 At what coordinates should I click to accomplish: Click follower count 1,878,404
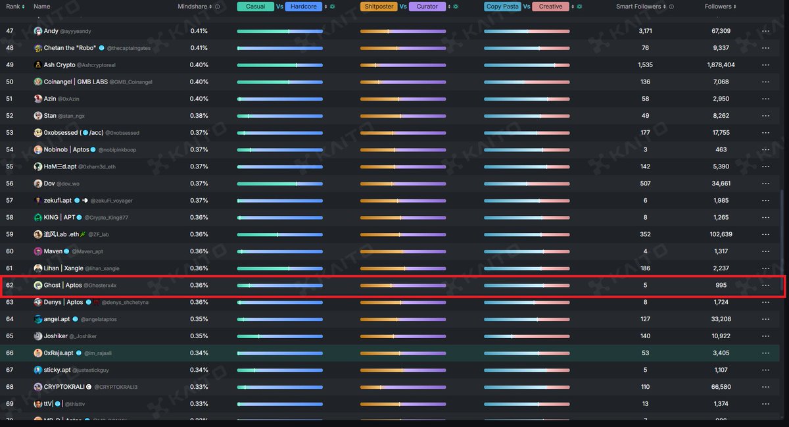pos(720,65)
